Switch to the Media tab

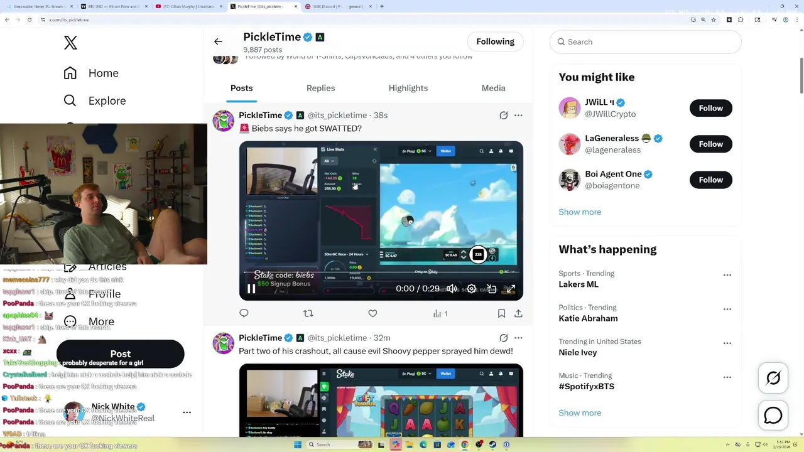click(x=493, y=88)
